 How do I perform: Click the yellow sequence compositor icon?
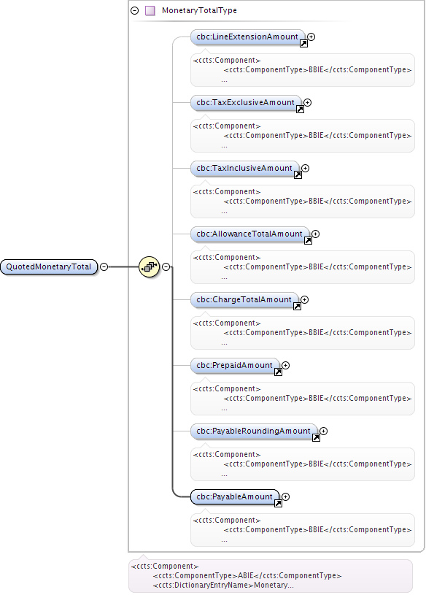(149, 266)
